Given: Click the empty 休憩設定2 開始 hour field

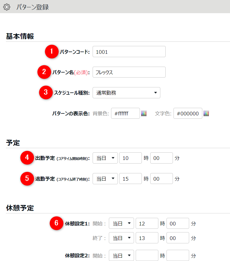Looking at the screenshot, I should click(x=147, y=255).
